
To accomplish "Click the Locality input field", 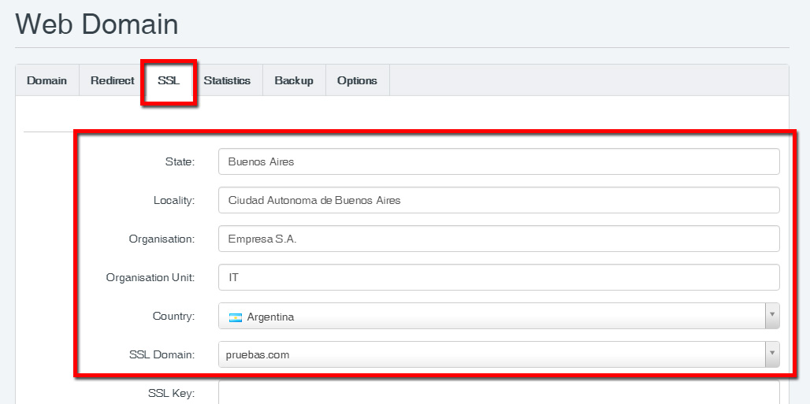I will tap(499, 200).
